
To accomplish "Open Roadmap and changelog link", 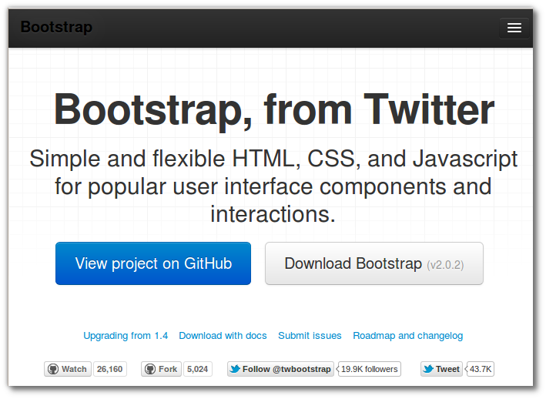I will pos(407,336).
